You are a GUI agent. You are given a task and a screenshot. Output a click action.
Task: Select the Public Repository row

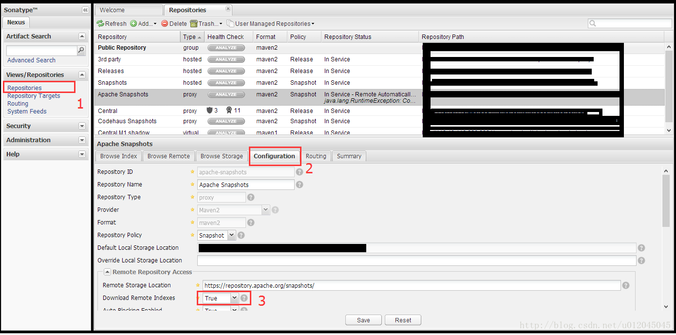(x=380, y=48)
